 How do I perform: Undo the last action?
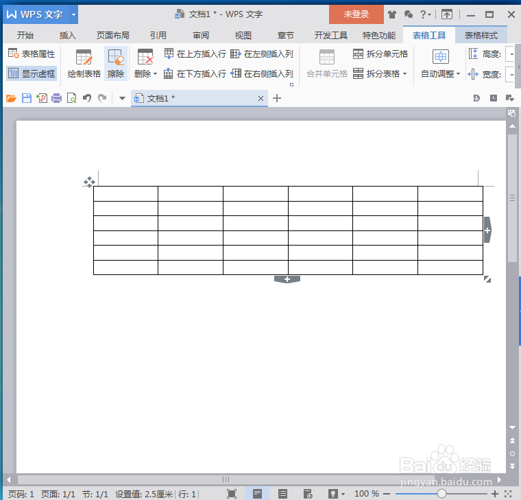(87, 98)
